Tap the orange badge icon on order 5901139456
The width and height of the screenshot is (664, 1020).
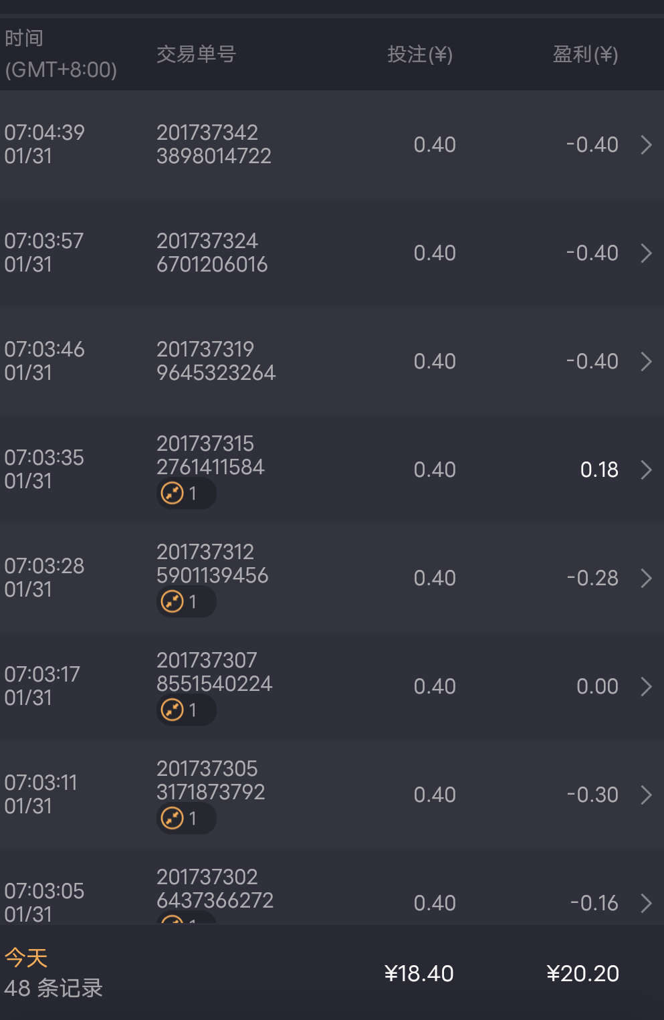pos(173,602)
